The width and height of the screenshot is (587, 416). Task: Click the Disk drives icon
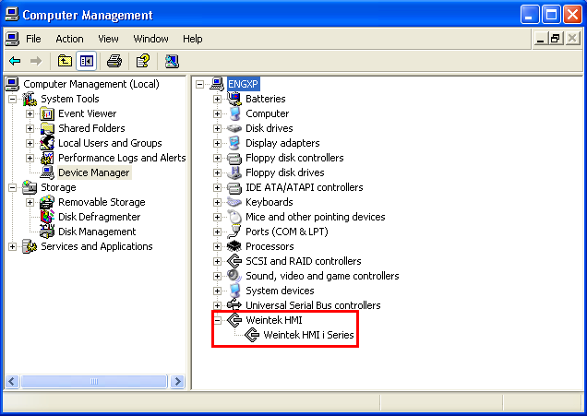[234, 128]
